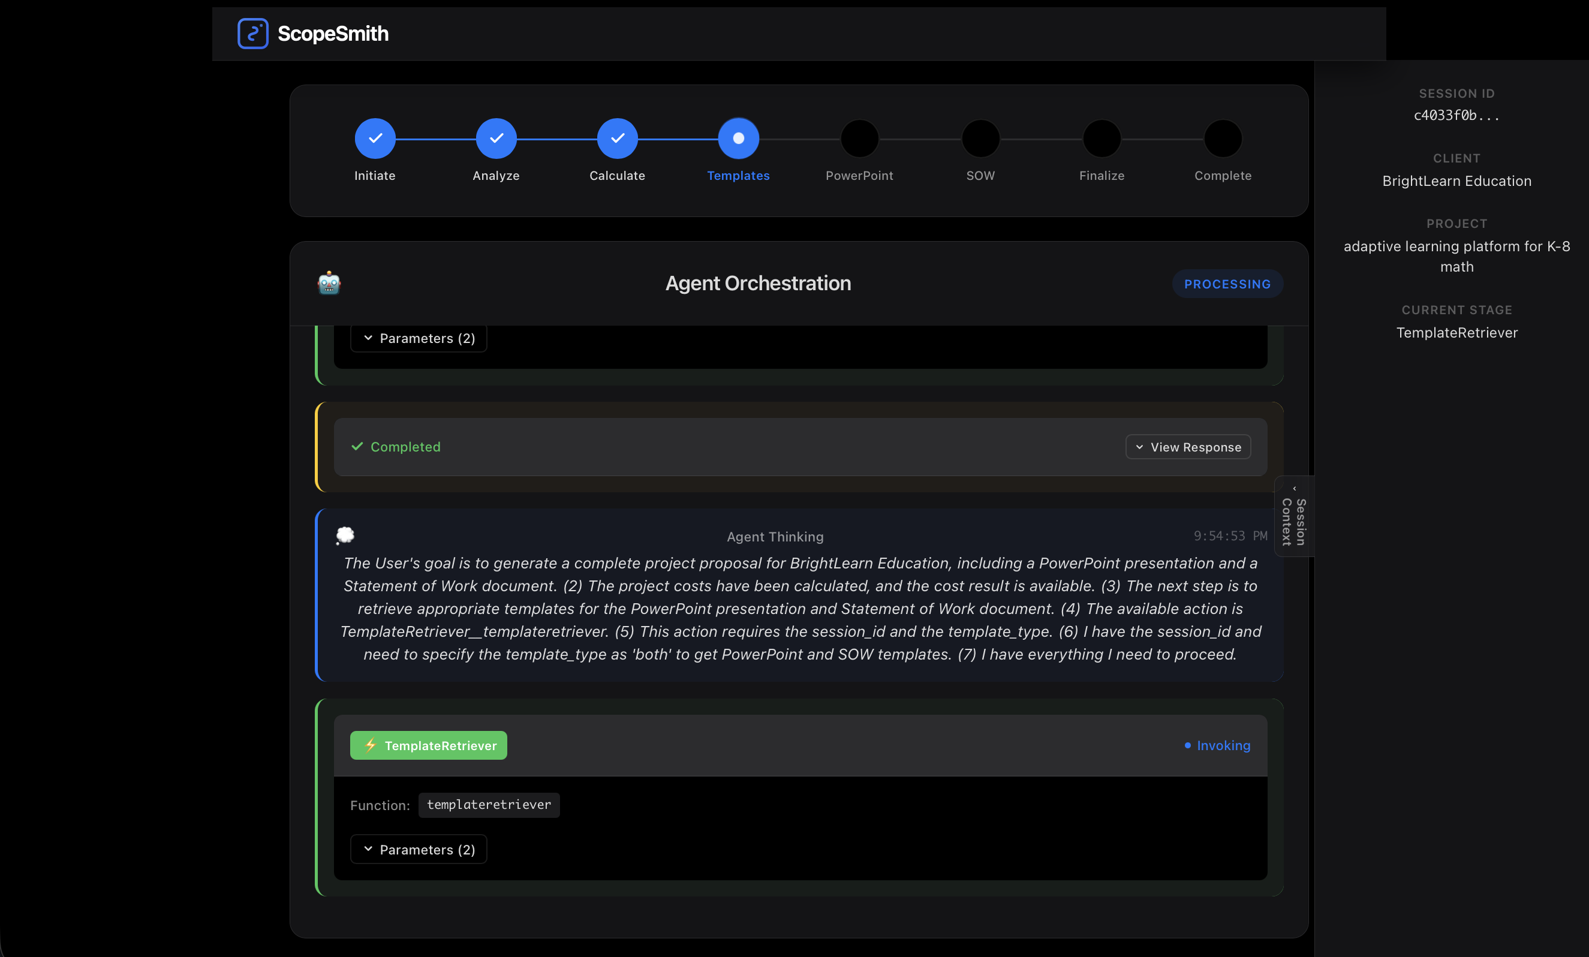Click the PROCESSING status badge
This screenshot has width=1589, height=957.
pyautogui.click(x=1227, y=284)
